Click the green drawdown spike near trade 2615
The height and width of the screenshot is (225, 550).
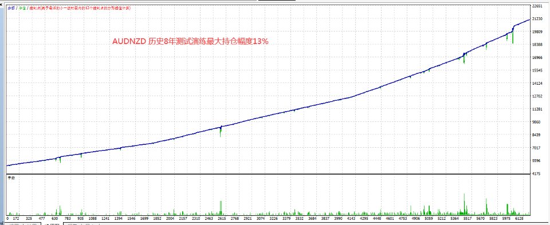[x=221, y=132]
